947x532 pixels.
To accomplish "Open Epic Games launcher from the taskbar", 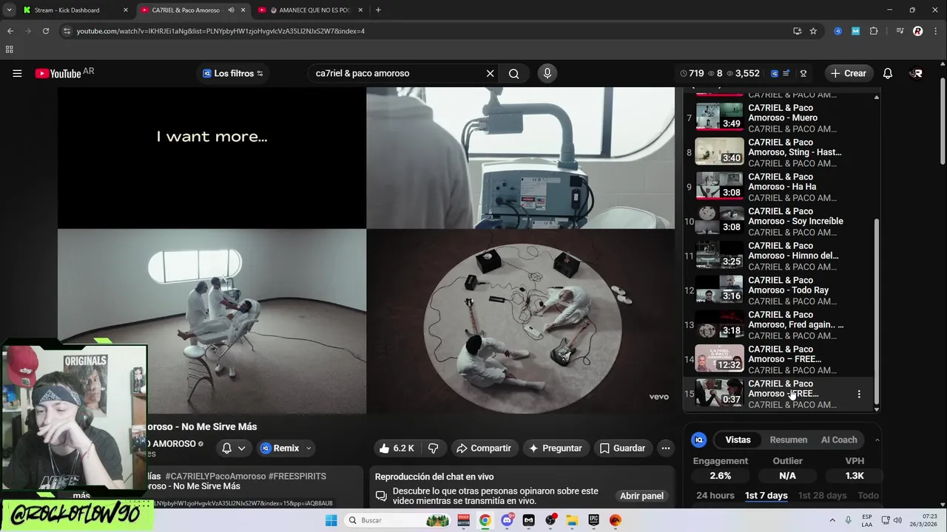I will coord(593,520).
